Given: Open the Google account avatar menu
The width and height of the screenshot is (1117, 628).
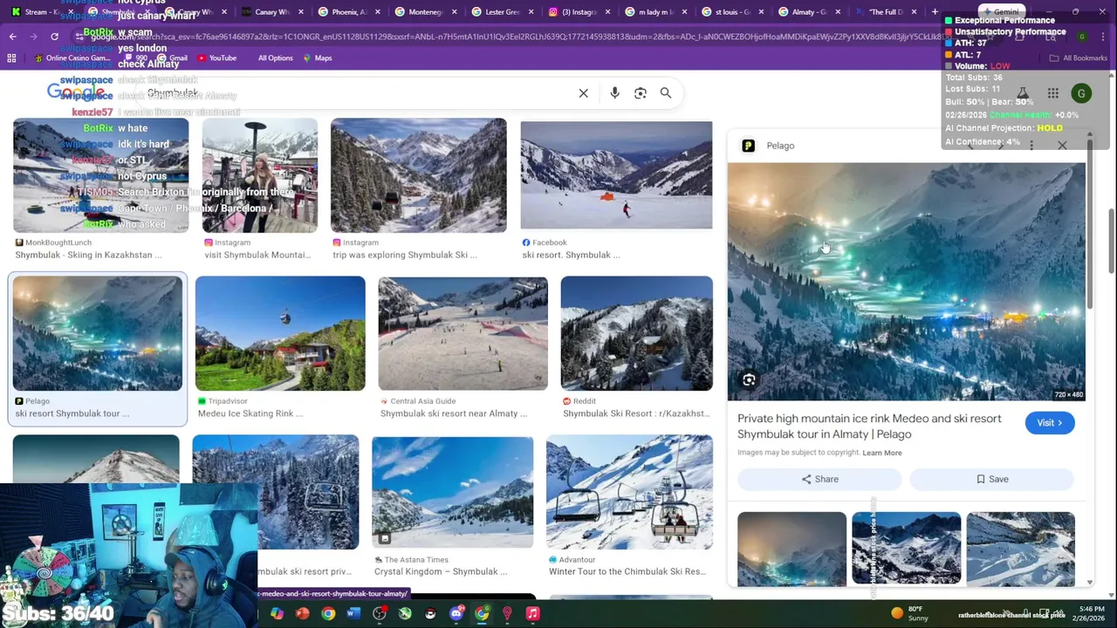Looking at the screenshot, I should pos(1081,93).
